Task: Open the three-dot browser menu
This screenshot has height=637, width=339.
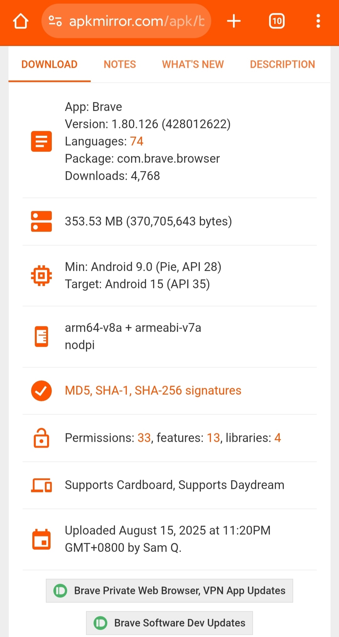Action: tap(318, 21)
